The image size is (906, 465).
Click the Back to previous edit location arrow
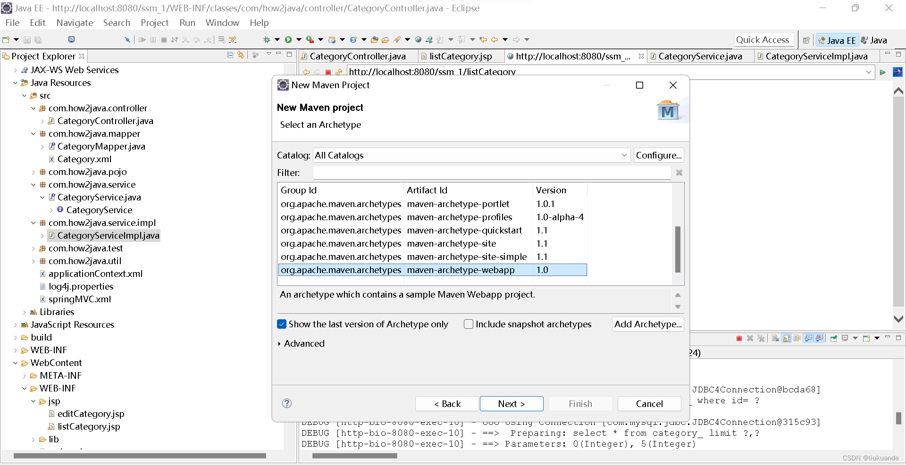point(483,40)
